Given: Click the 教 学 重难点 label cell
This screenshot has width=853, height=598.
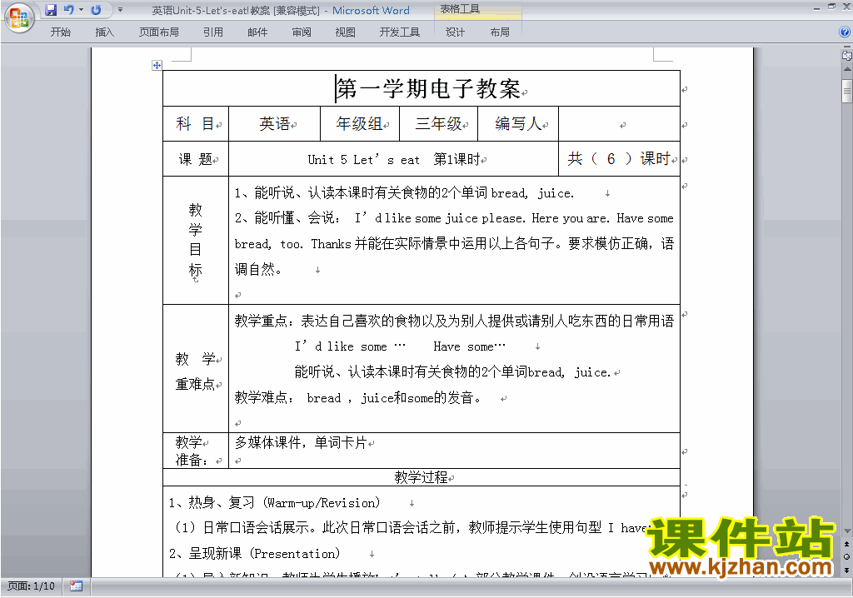Looking at the screenshot, I should point(196,368).
